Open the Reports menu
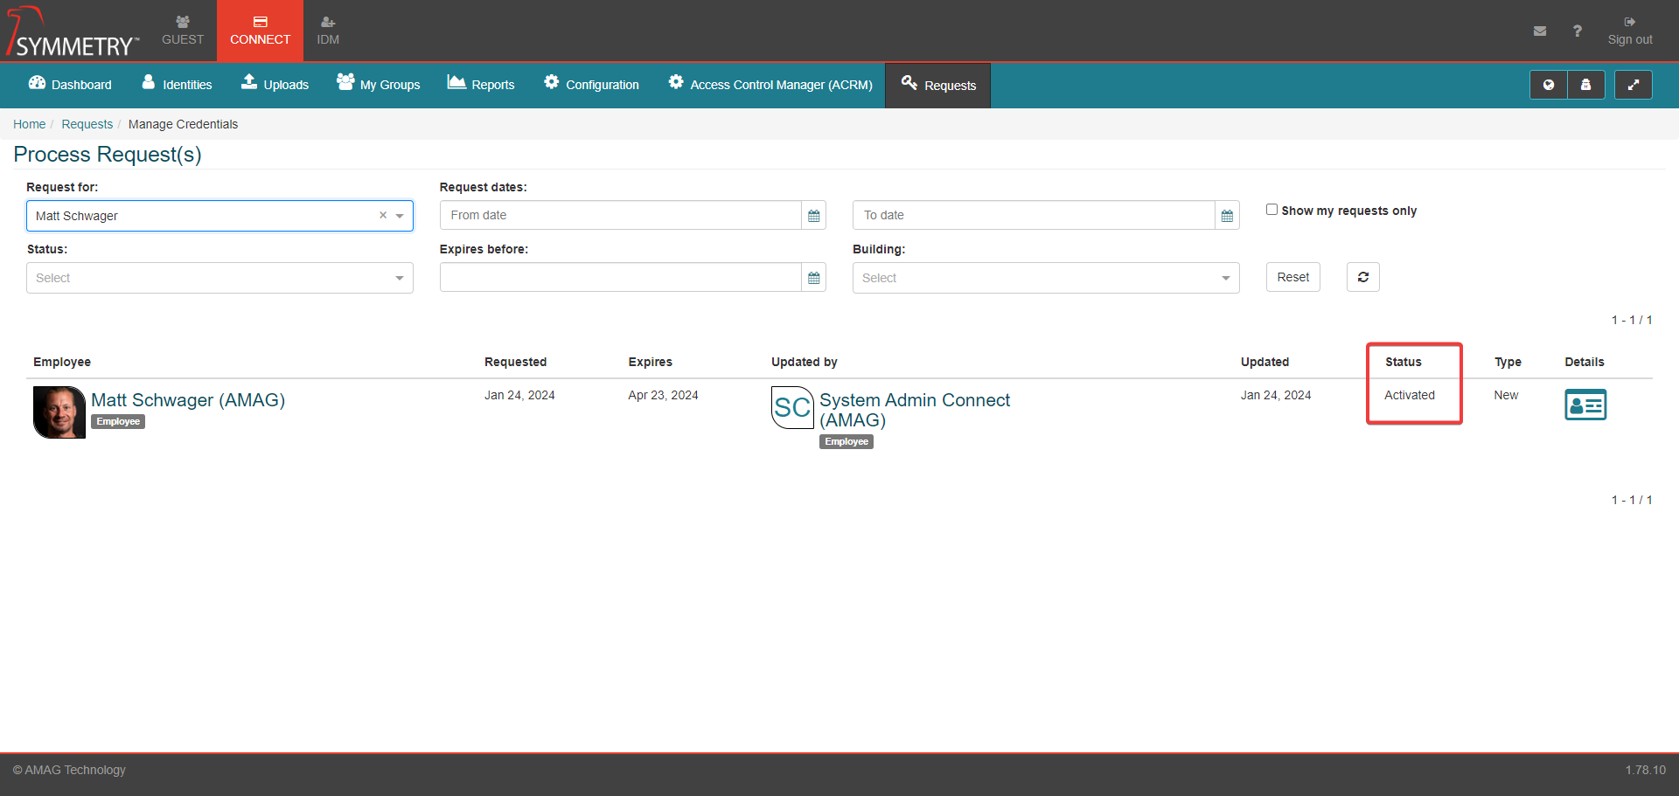Screen dimensions: 1679x796 pos(481,85)
